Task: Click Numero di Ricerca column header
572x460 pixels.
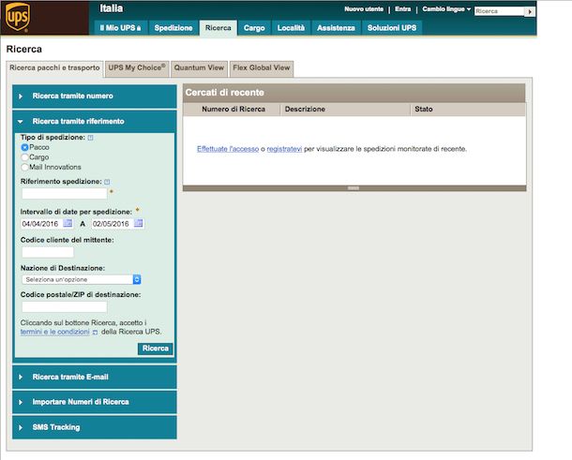Action: (x=233, y=110)
